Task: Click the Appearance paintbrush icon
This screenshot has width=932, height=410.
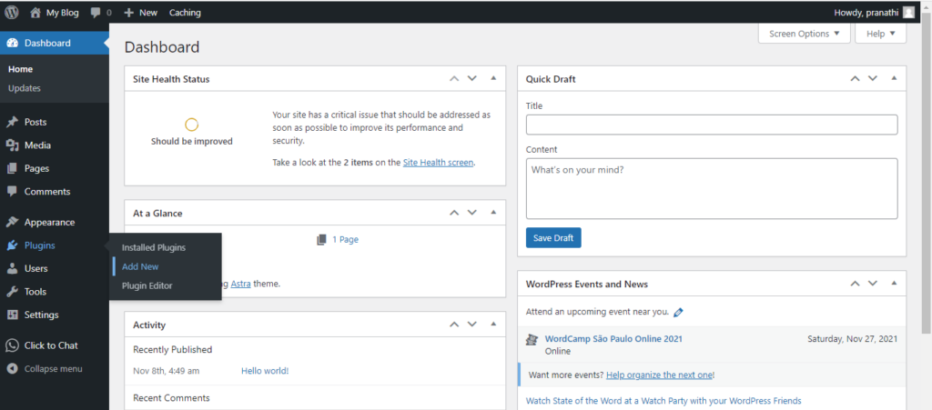Action: [12, 223]
